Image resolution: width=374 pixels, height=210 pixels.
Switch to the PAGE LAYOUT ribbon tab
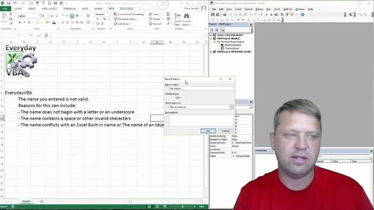[49, 9]
